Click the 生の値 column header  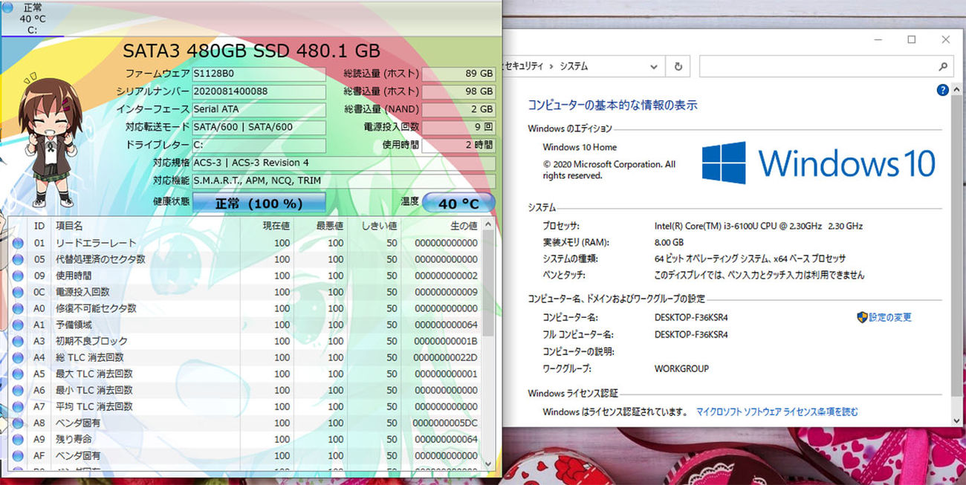(442, 226)
